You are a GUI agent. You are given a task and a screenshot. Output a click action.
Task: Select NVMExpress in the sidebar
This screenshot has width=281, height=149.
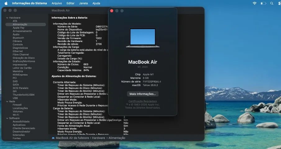pos(20,74)
